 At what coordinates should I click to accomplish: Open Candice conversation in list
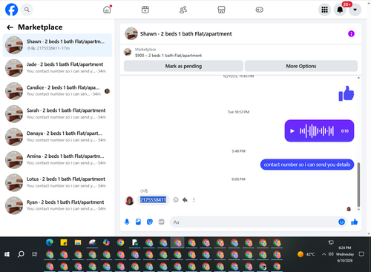point(57,91)
